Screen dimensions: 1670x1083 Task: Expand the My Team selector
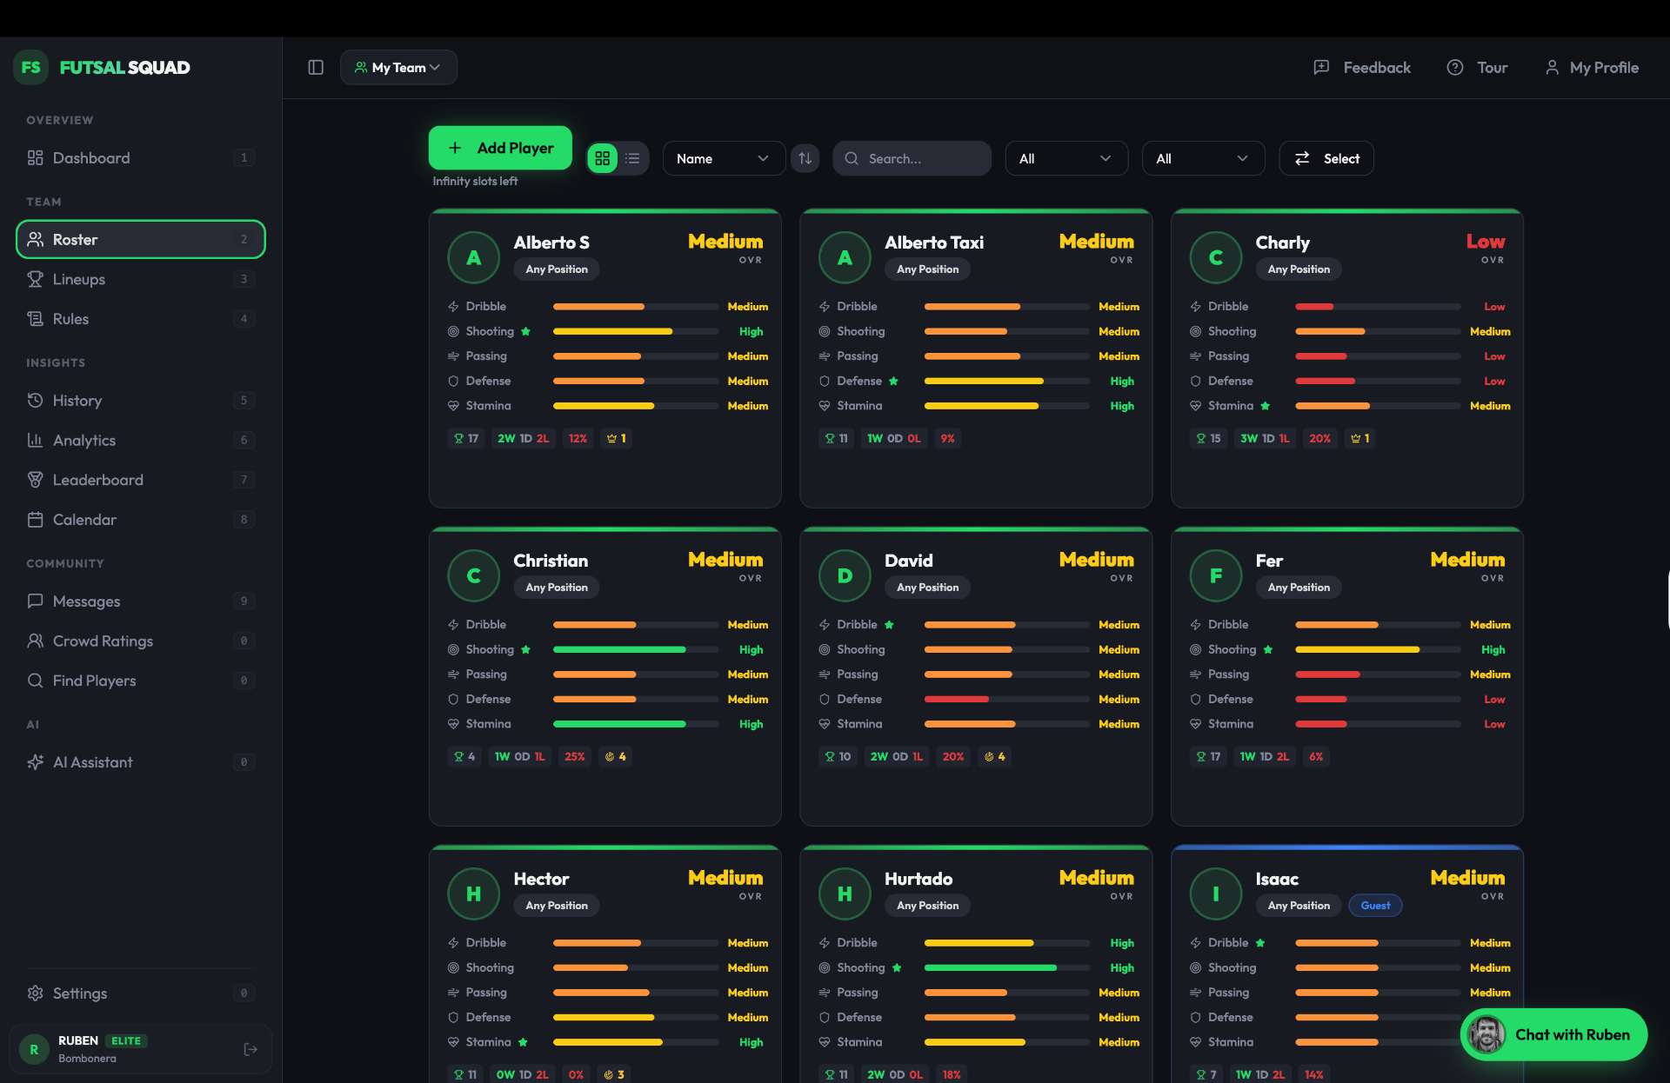[x=398, y=67]
